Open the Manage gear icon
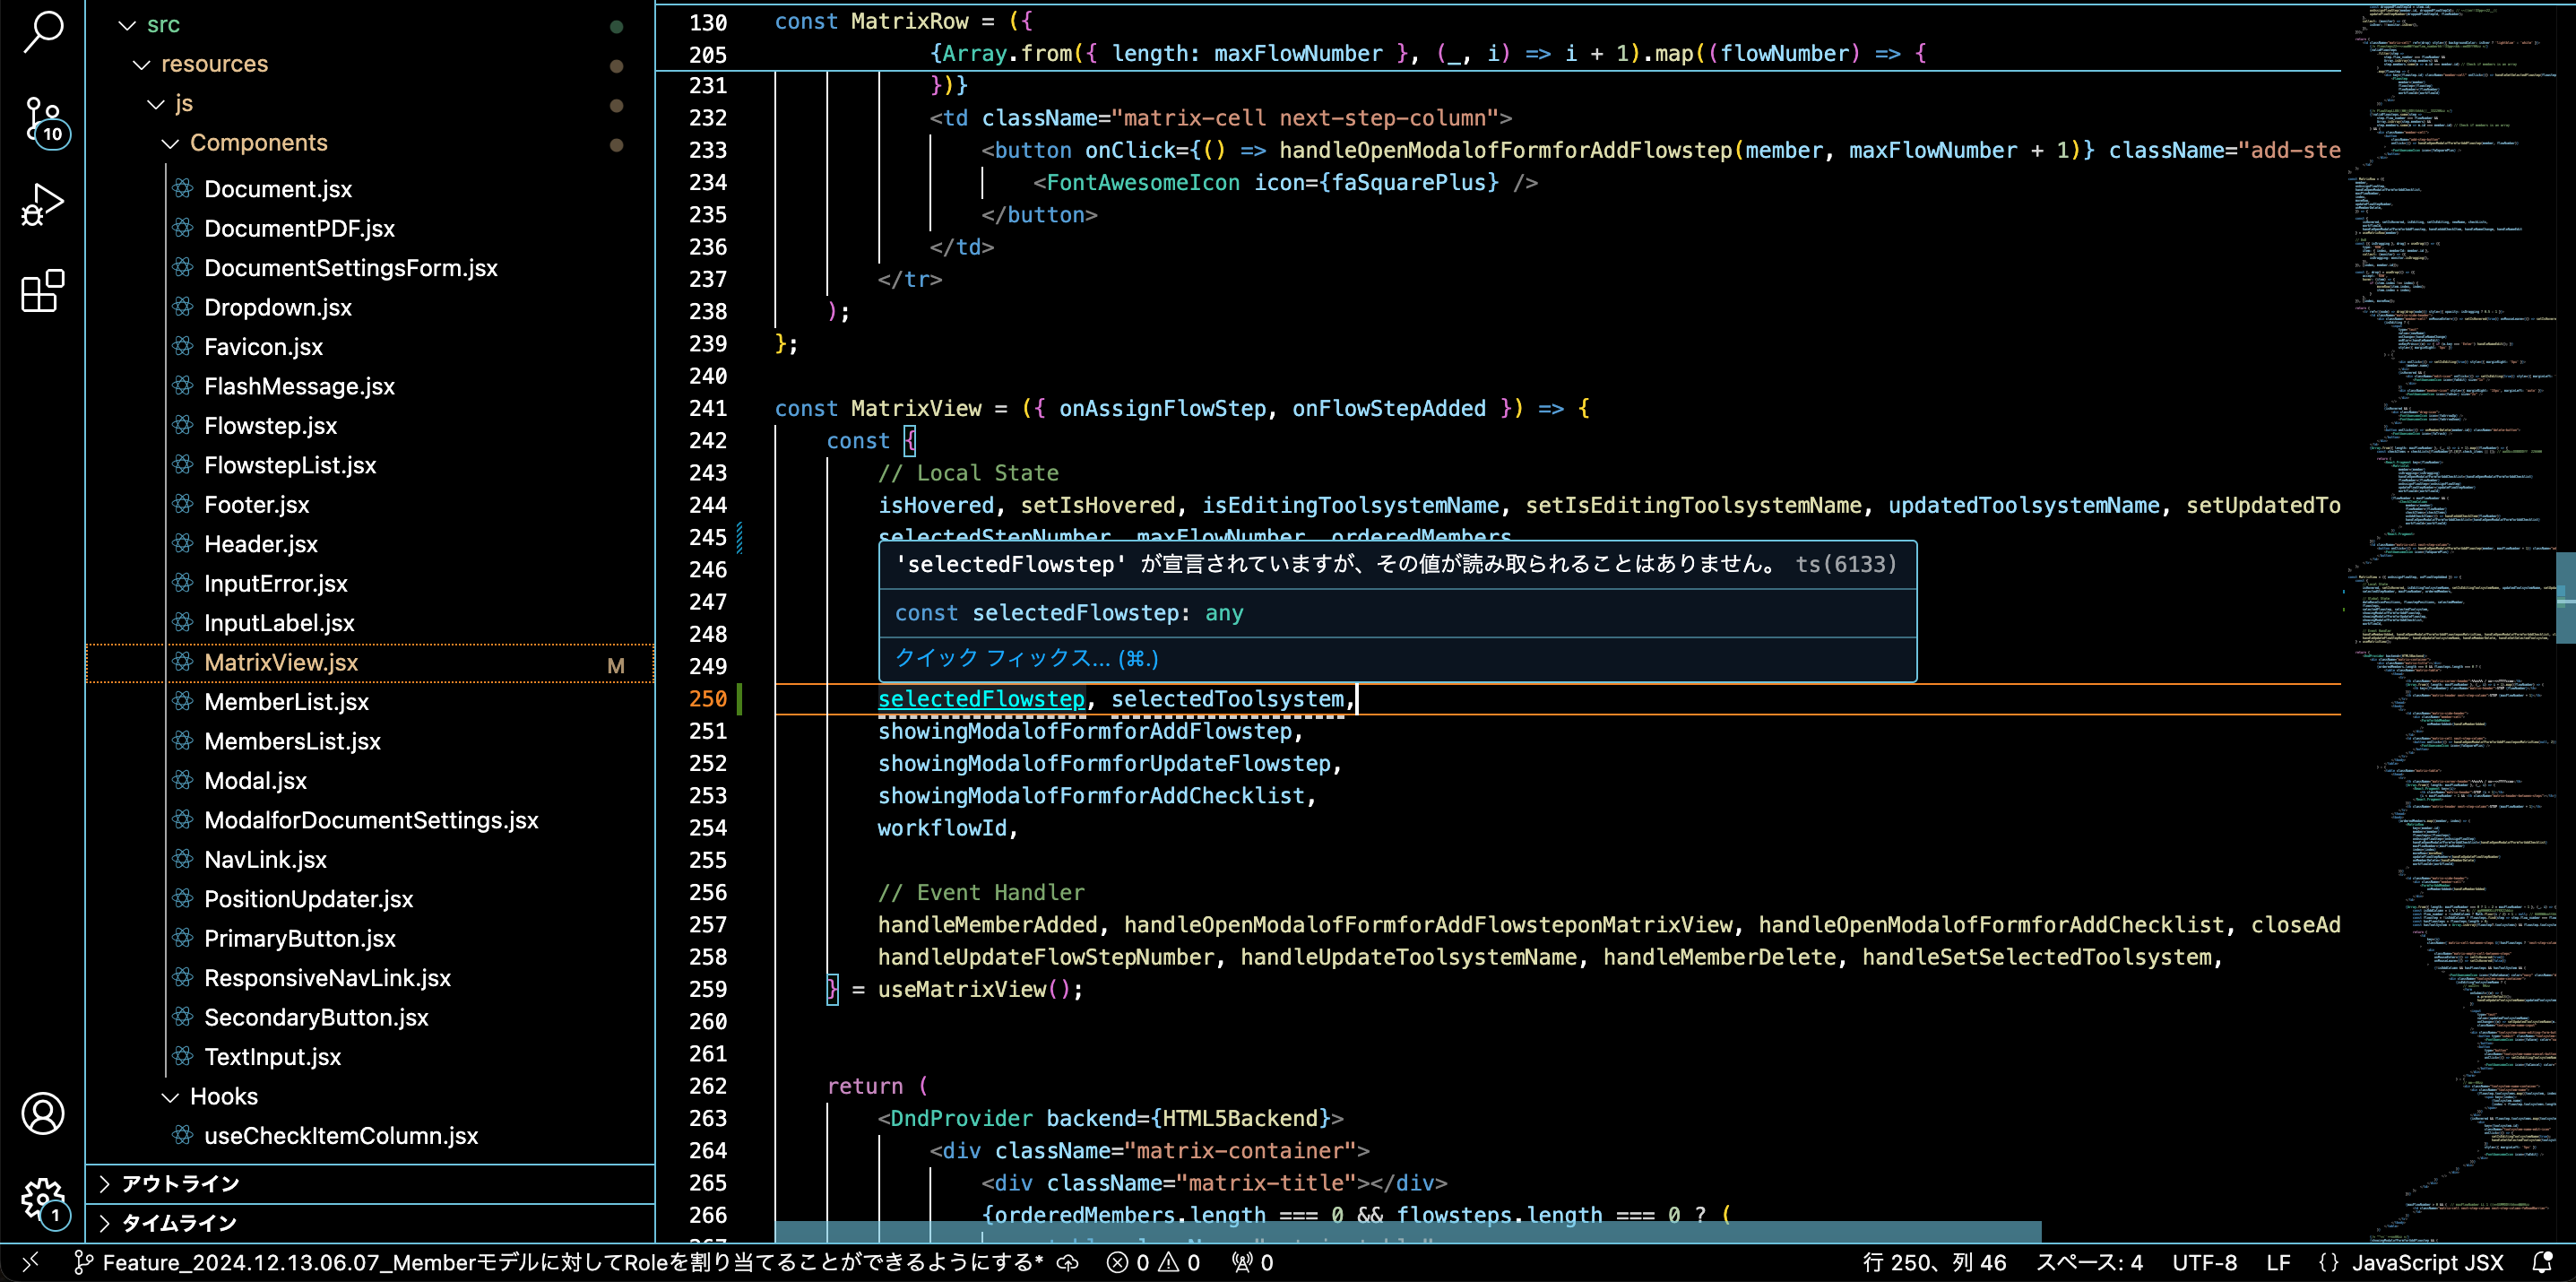This screenshot has height=1282, width=2576. point(43,1198)
